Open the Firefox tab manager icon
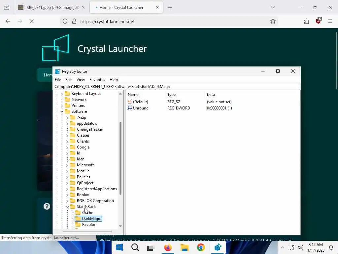338x254 pixels. (x=7, y=8)
